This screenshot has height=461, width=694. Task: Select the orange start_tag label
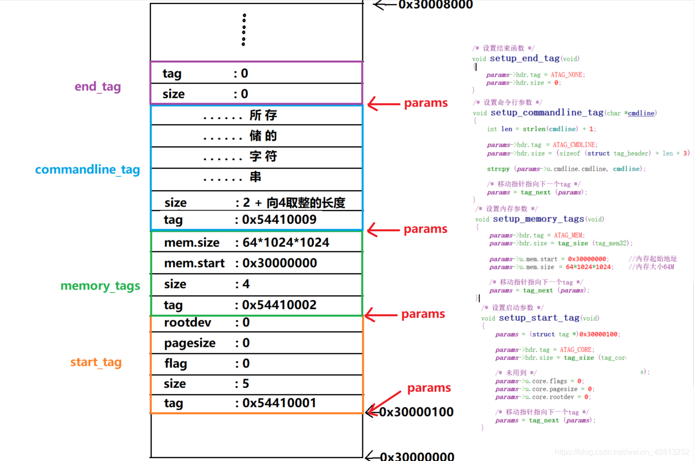96,362
